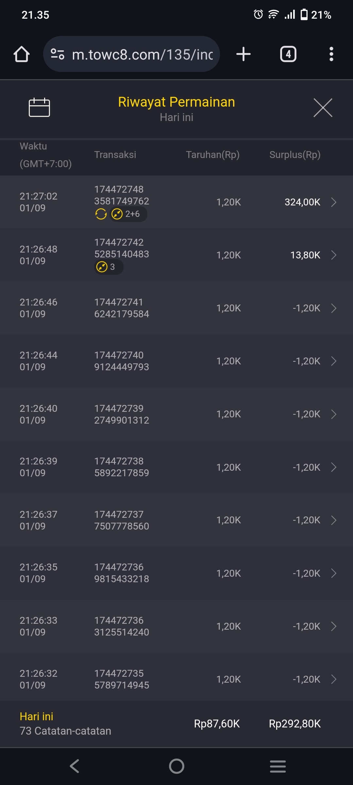Image resolution: width=353 pixels, height=785 pixels.
Task: Tap the site settings icon in address bar
Action: tap(58, 54)
